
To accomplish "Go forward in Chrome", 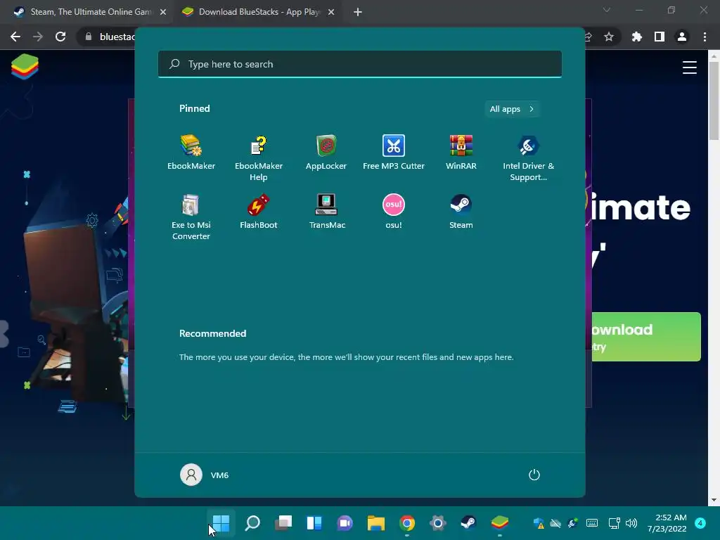I will pos(38,37).
